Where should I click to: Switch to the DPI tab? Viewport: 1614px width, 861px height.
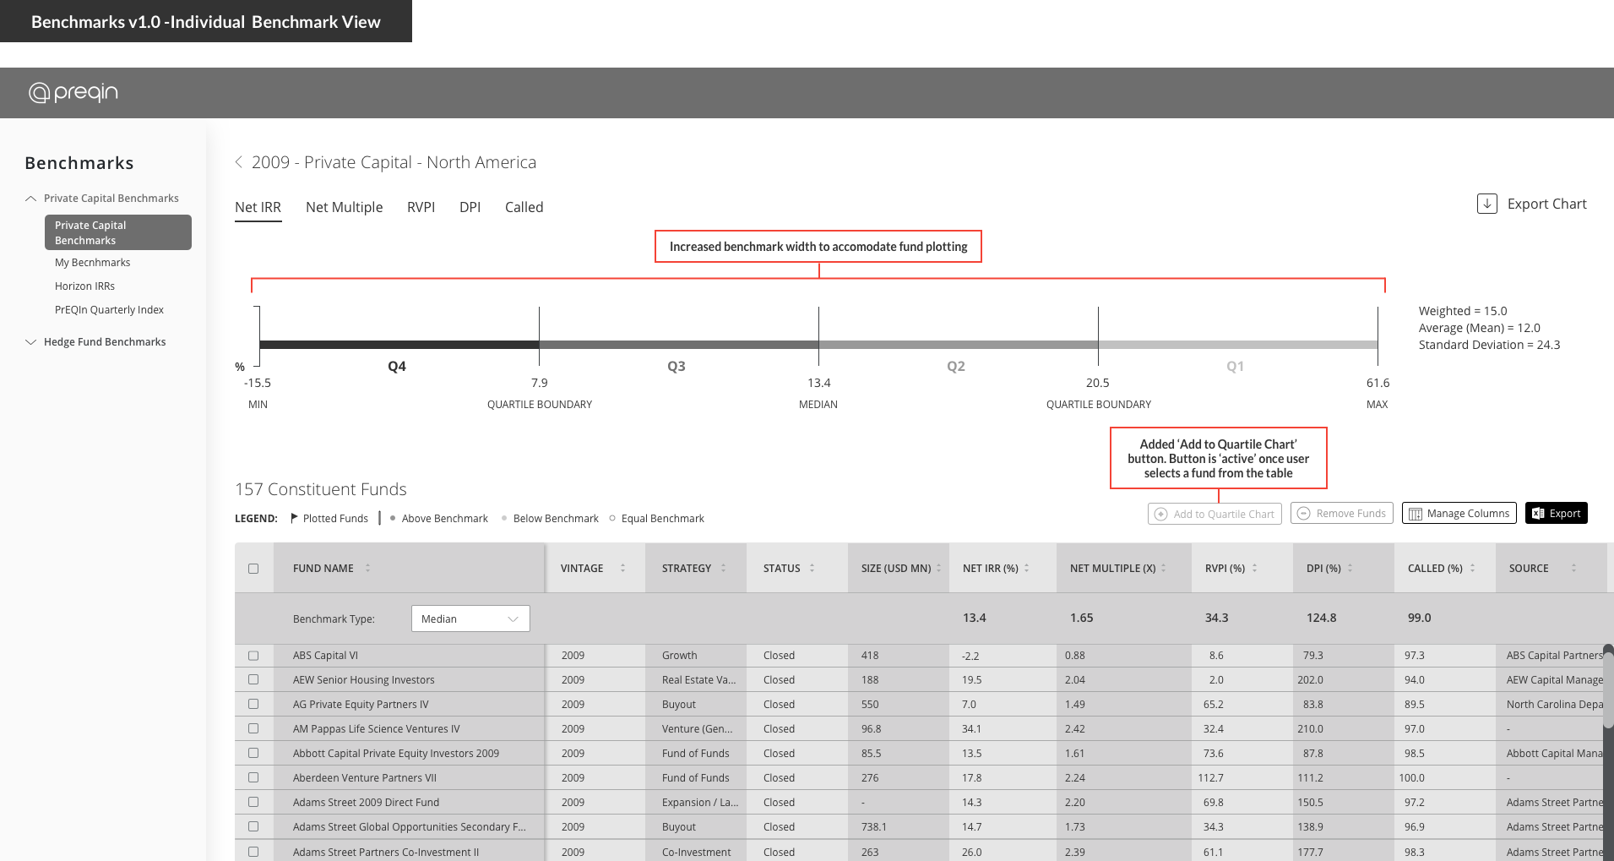[x=470, y=207]
